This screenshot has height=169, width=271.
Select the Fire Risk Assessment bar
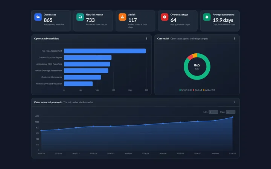[105, 51]
